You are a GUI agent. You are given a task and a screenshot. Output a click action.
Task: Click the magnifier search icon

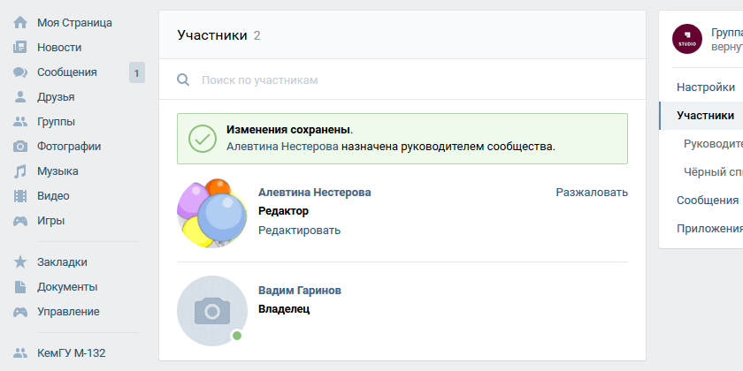pos(183,79)
